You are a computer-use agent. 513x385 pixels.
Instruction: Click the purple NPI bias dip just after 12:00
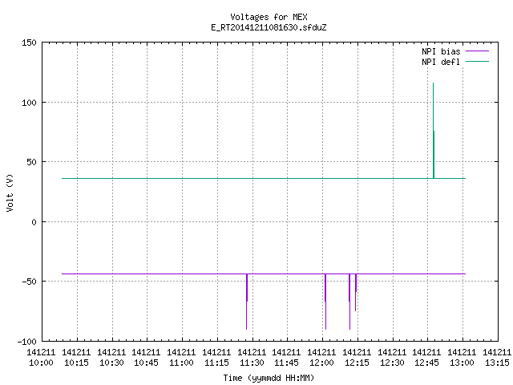pos(325,302)
